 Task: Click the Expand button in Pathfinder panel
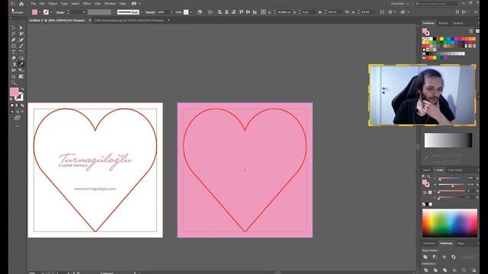(x=469, y=257)
